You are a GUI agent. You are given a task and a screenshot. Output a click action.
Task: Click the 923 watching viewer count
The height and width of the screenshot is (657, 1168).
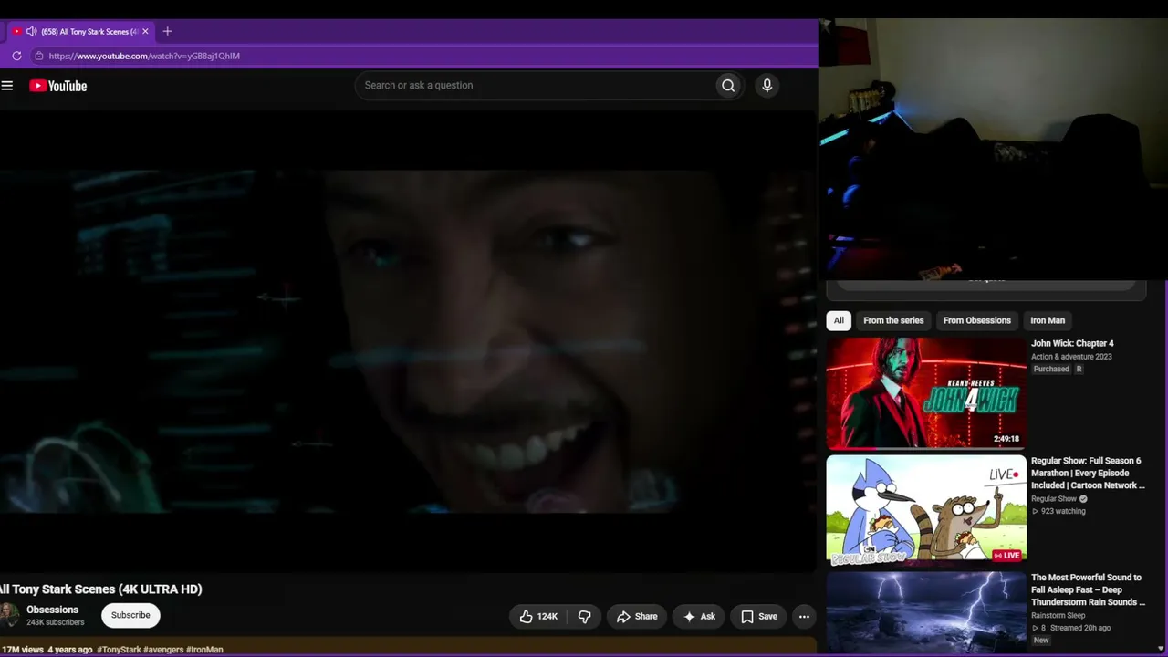(x=1063, y=511)
